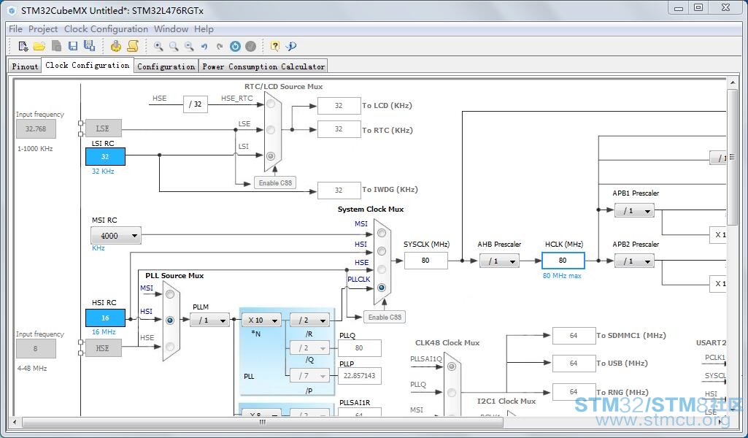
Task: Open the File menu
Action: coord(15,29)
